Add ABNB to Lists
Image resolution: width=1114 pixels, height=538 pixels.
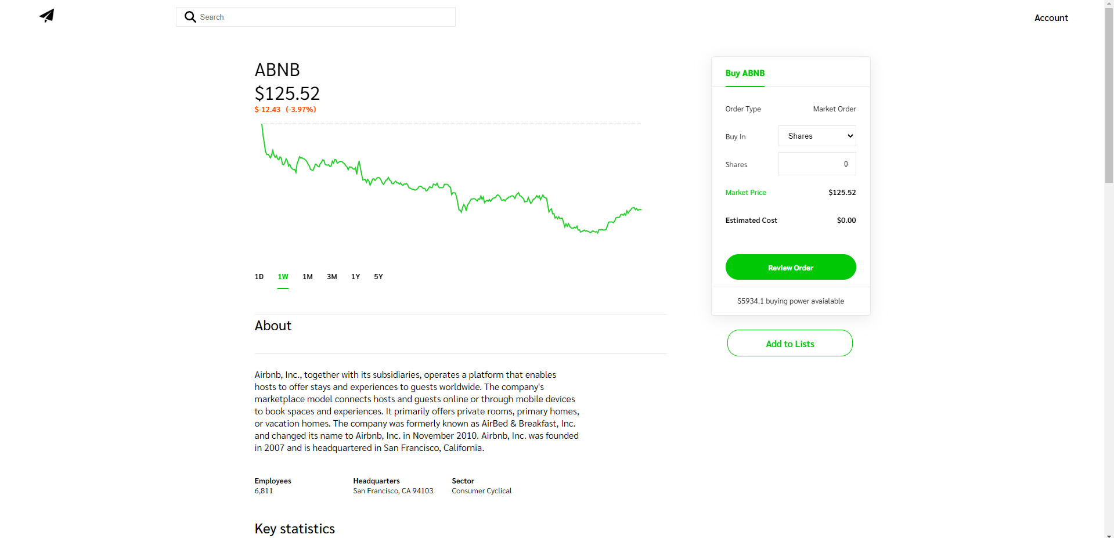[789, 343]
